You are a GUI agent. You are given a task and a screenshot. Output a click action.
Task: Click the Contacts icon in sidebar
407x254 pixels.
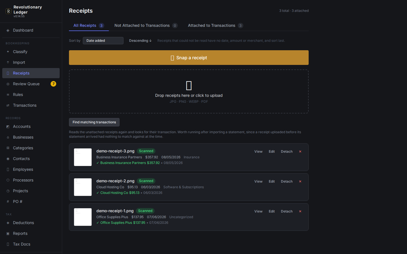[x=8, y=159]
